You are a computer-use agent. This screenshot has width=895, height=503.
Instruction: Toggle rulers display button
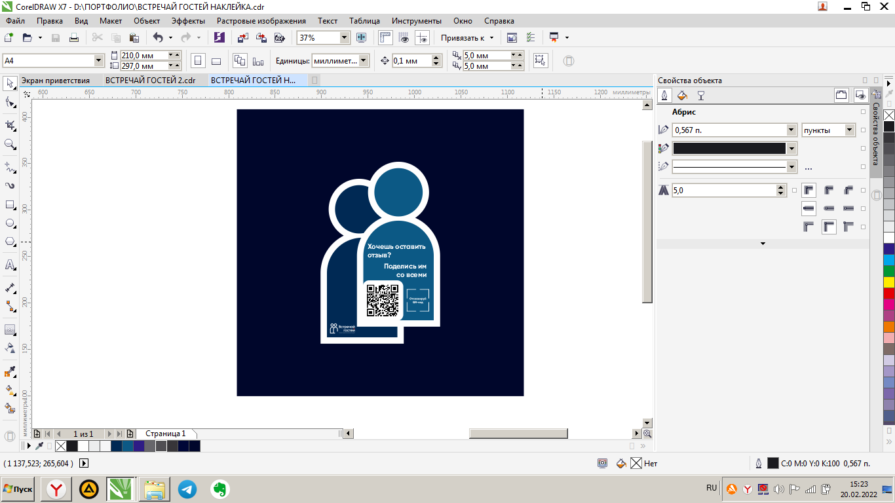click(x=385, y=38)
